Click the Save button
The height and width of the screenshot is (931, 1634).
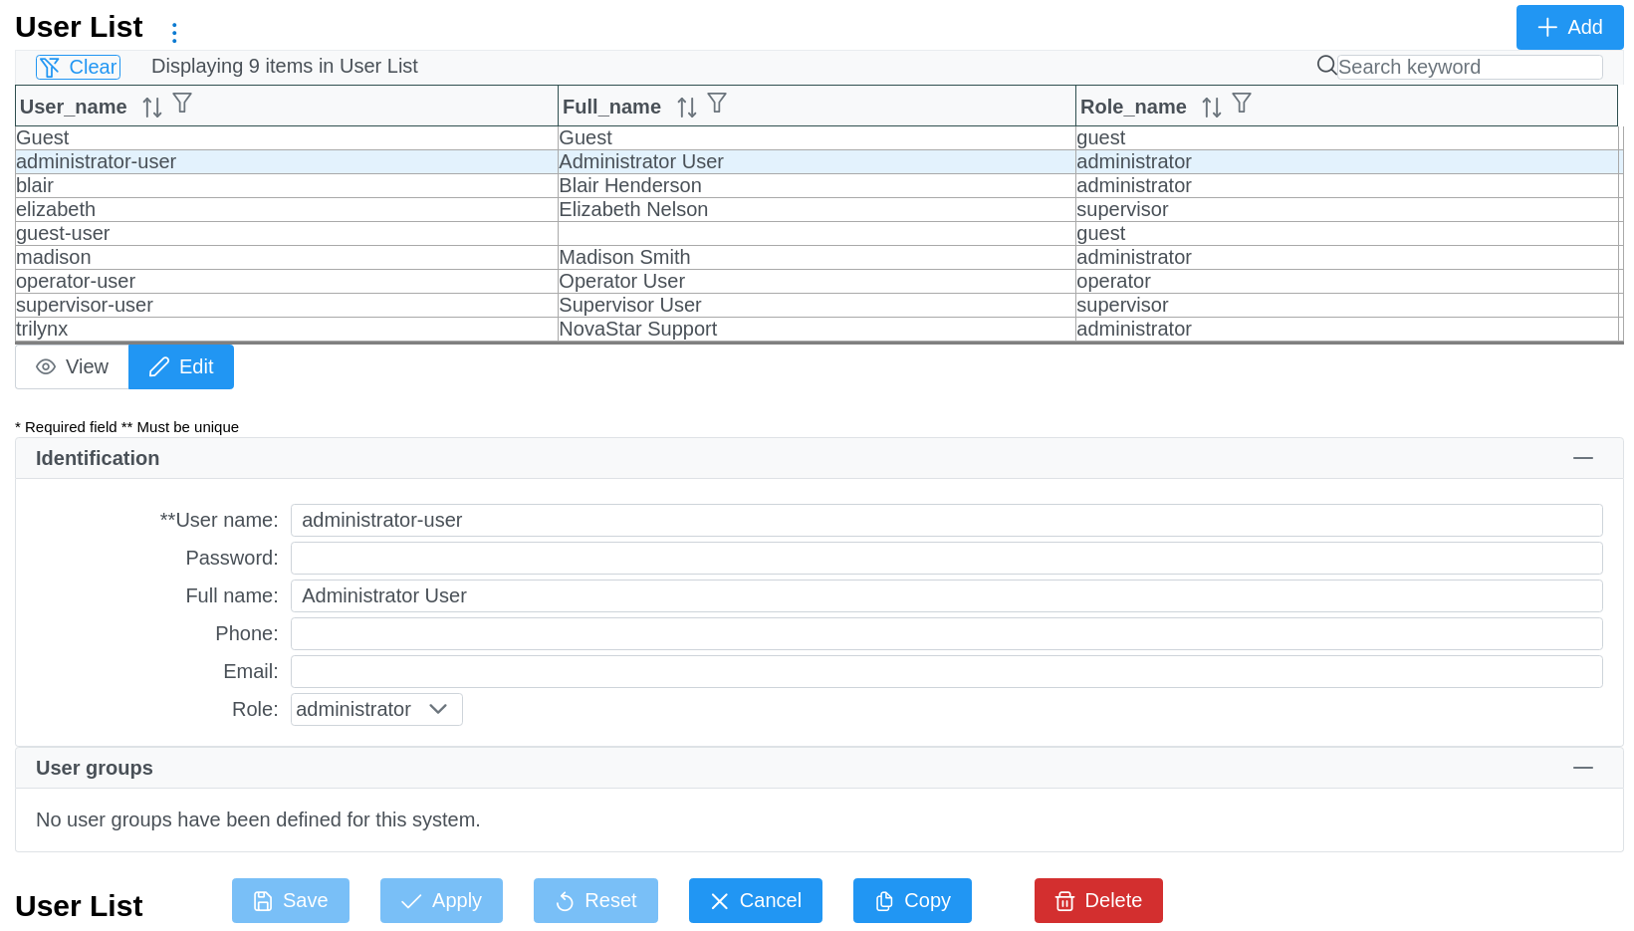(x=291, y=900)
